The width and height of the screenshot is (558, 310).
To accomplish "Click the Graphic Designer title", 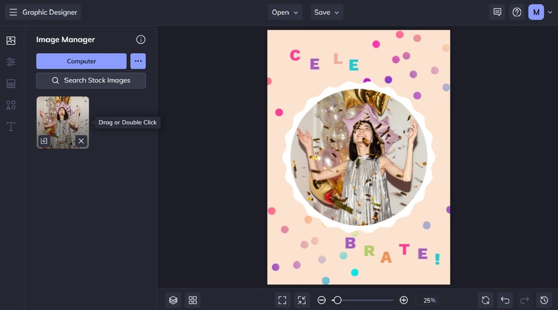I will tap(50, 12).
